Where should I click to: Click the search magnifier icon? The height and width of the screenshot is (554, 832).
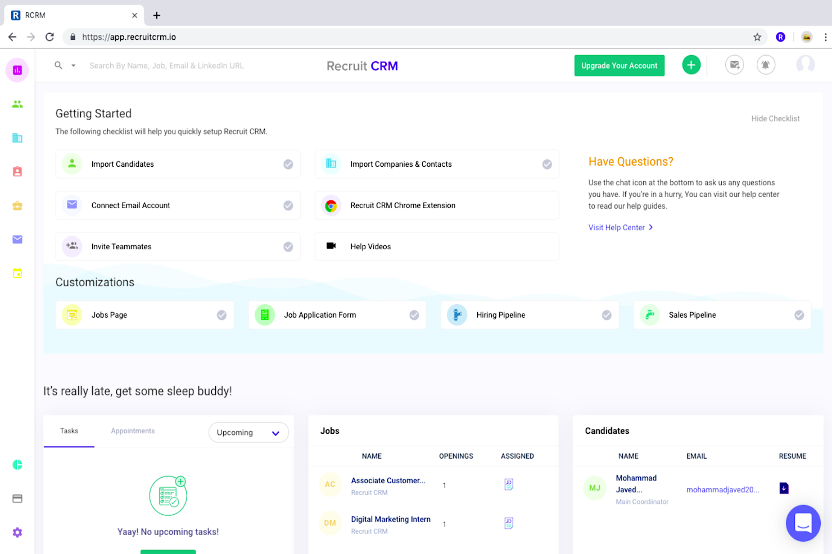[x=58, y=65]
